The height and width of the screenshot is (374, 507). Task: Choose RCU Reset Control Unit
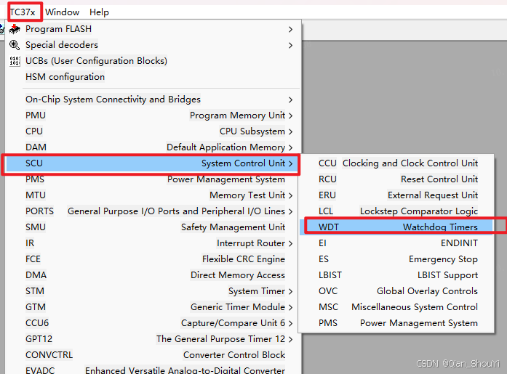pyautogui.click(x=396, y=179)
